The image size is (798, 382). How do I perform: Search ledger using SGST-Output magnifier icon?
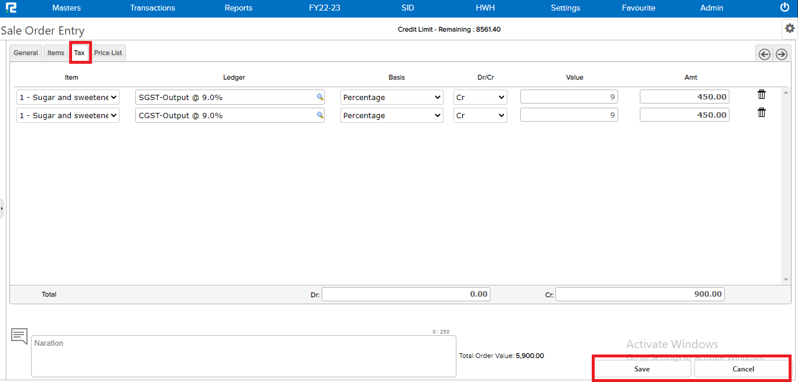click(x=320, y=97)
